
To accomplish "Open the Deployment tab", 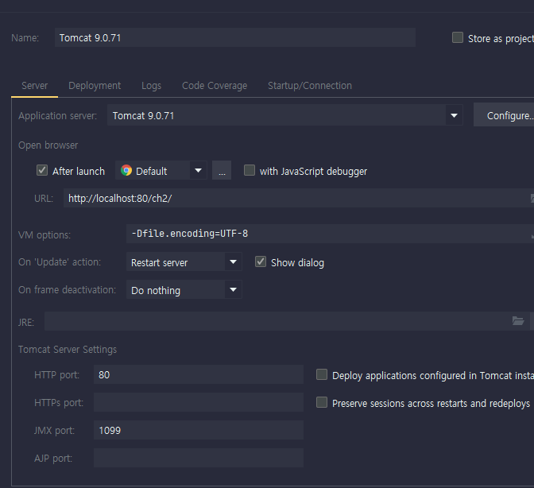I will [x=95, y=86].
